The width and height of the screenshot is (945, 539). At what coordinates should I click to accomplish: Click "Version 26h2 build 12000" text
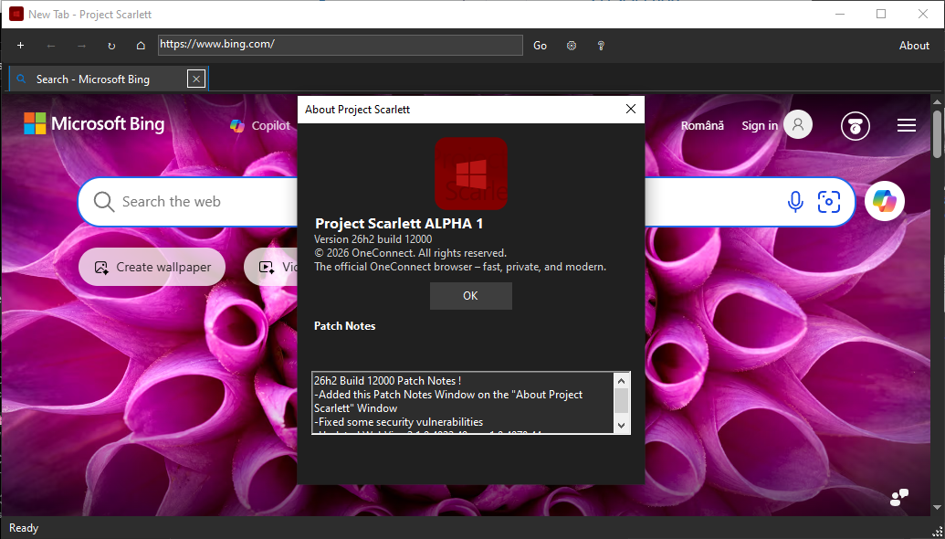pyautogui.click(x=373, y=239)
